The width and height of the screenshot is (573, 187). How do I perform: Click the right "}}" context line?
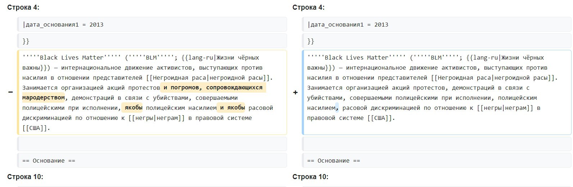point(437,41)
